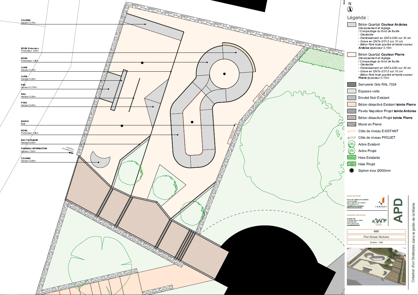The image size is (418, 295).
Task: Click the rotated PANNEAU INFORMATION text on the plan
Action: point(68,150)
